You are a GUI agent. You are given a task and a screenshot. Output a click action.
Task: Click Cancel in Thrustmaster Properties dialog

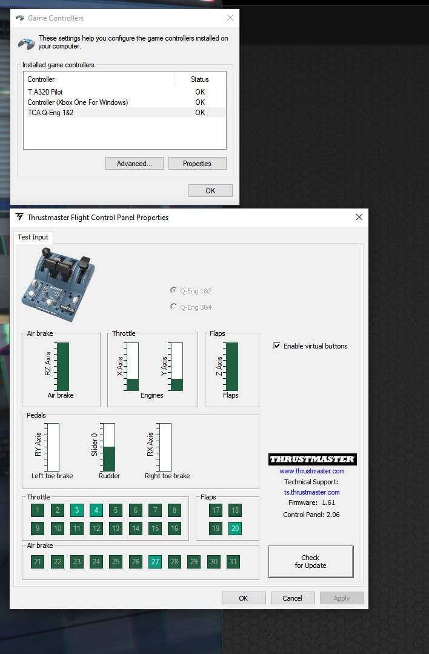click(x=292, y=598)
